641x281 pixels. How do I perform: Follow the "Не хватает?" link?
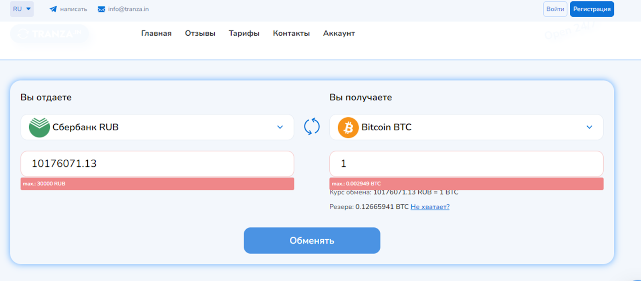(x=430, y=207)
